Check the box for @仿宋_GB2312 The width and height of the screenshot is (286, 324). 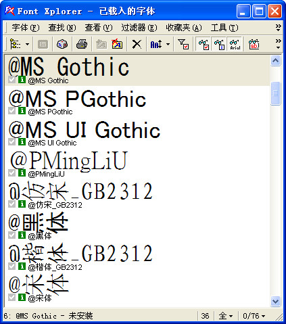[11, 204]
